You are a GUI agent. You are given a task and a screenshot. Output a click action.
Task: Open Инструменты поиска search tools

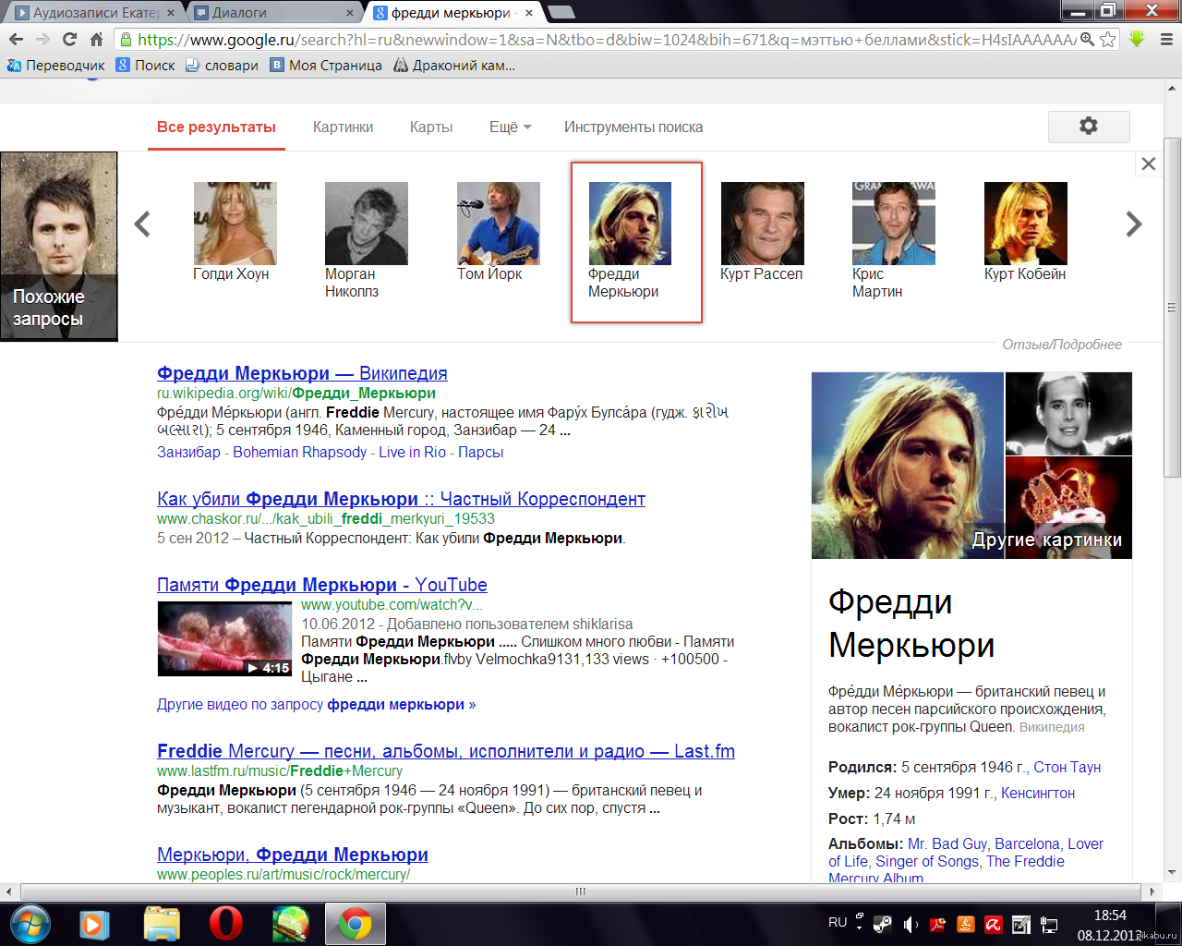pyautogui.click(x=633, y=127)
